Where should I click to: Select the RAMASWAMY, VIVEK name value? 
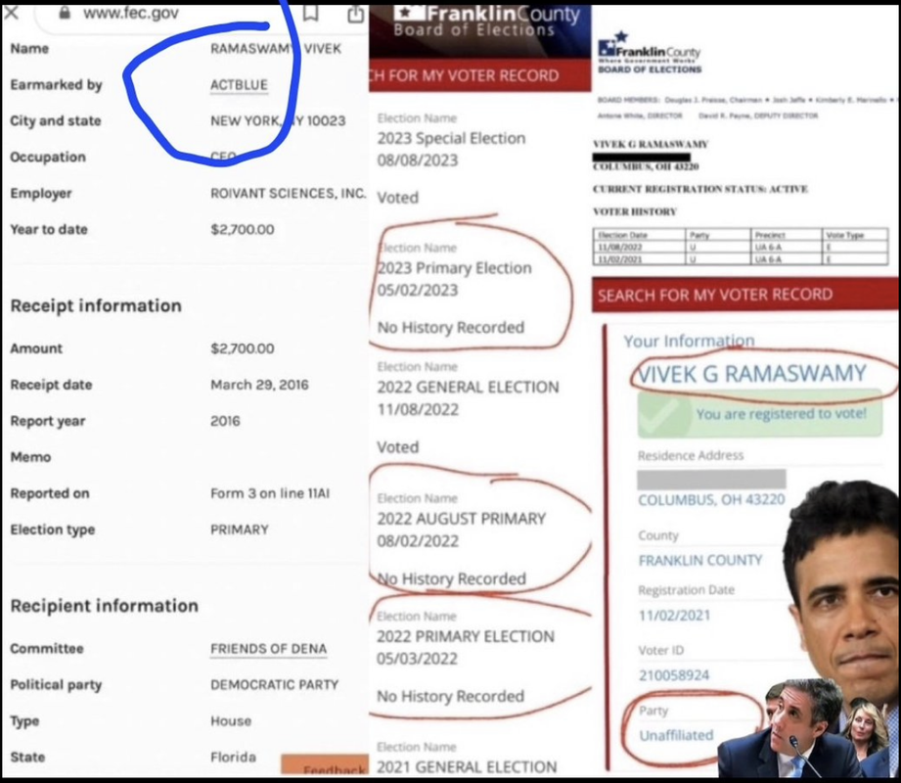[x=276, y=48]
